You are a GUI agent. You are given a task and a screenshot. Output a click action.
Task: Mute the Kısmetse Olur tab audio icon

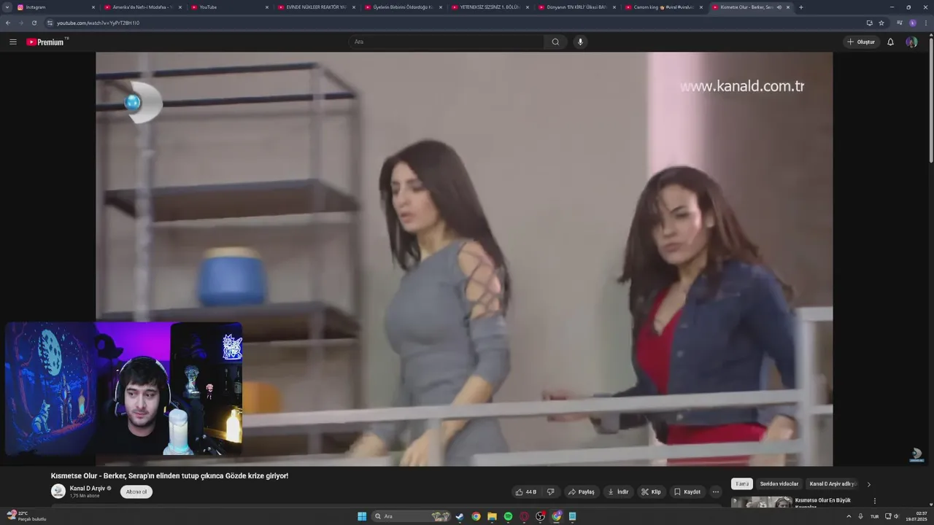click(779, 7)
